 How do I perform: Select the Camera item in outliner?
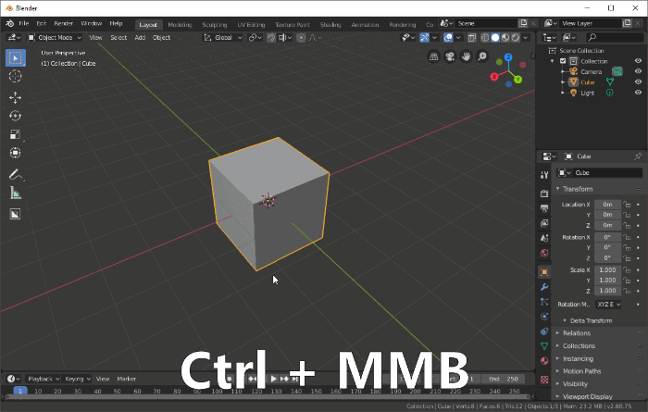591,71
